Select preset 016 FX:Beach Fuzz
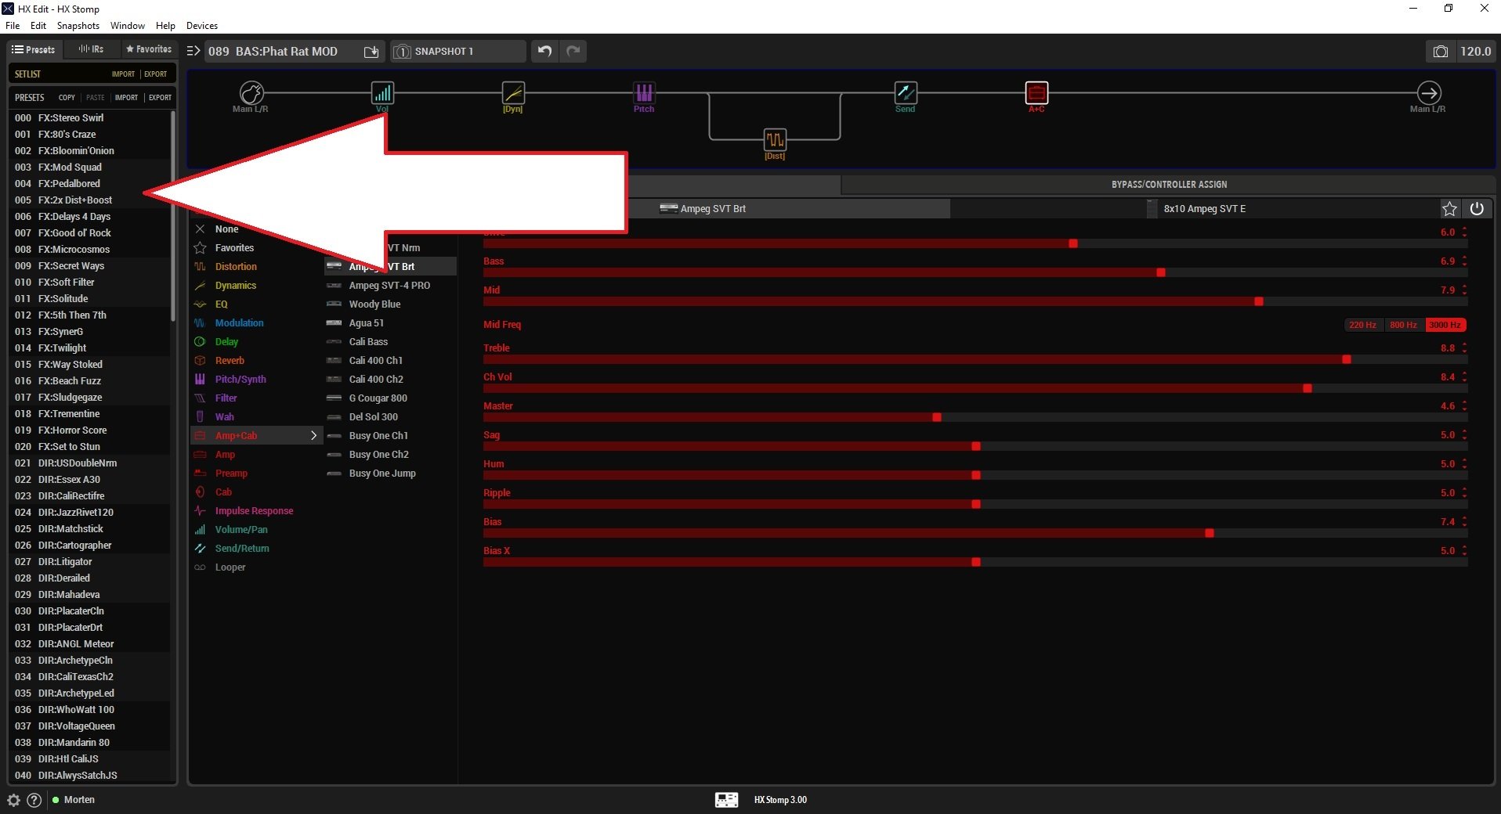 pyautogui.click(x=89, y=381)
